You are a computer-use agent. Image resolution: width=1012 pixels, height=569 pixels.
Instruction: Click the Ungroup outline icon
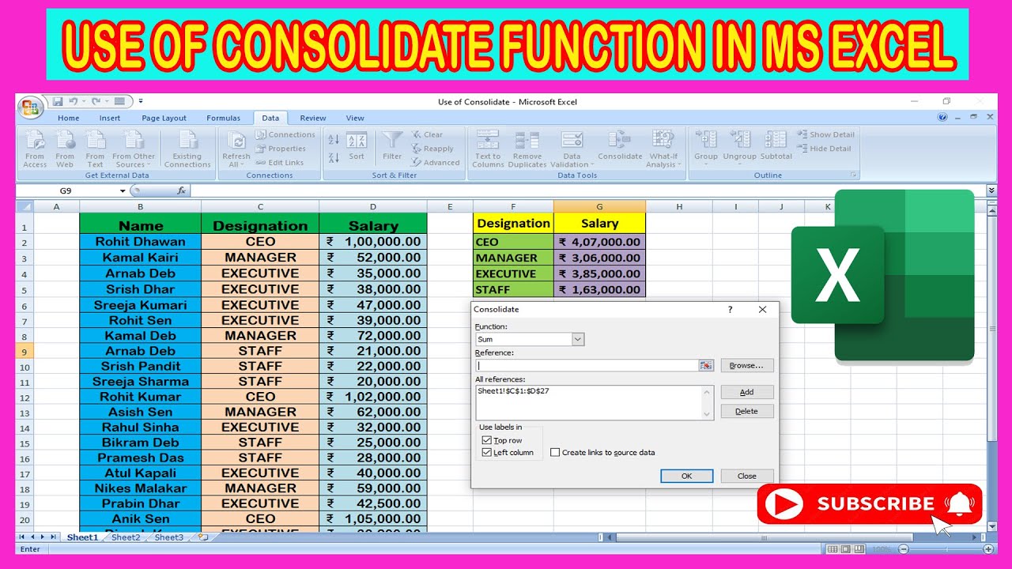coord(740,140)
